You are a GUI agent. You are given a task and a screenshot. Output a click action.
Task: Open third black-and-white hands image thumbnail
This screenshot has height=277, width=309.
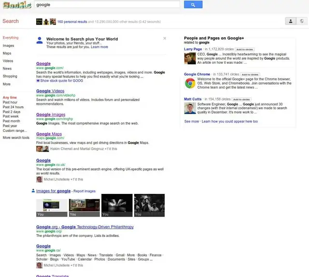pyautogui.click(x=117, y=205)
